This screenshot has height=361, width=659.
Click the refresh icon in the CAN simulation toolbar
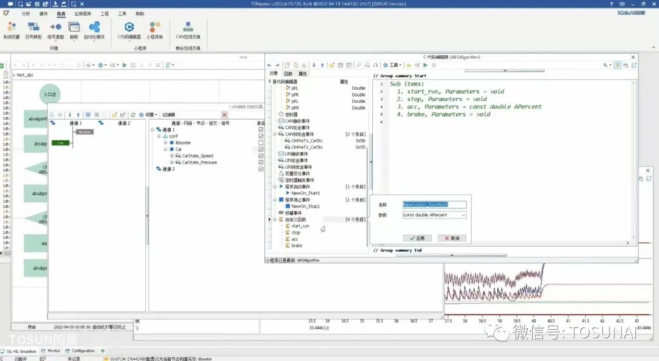click(133, 115)
